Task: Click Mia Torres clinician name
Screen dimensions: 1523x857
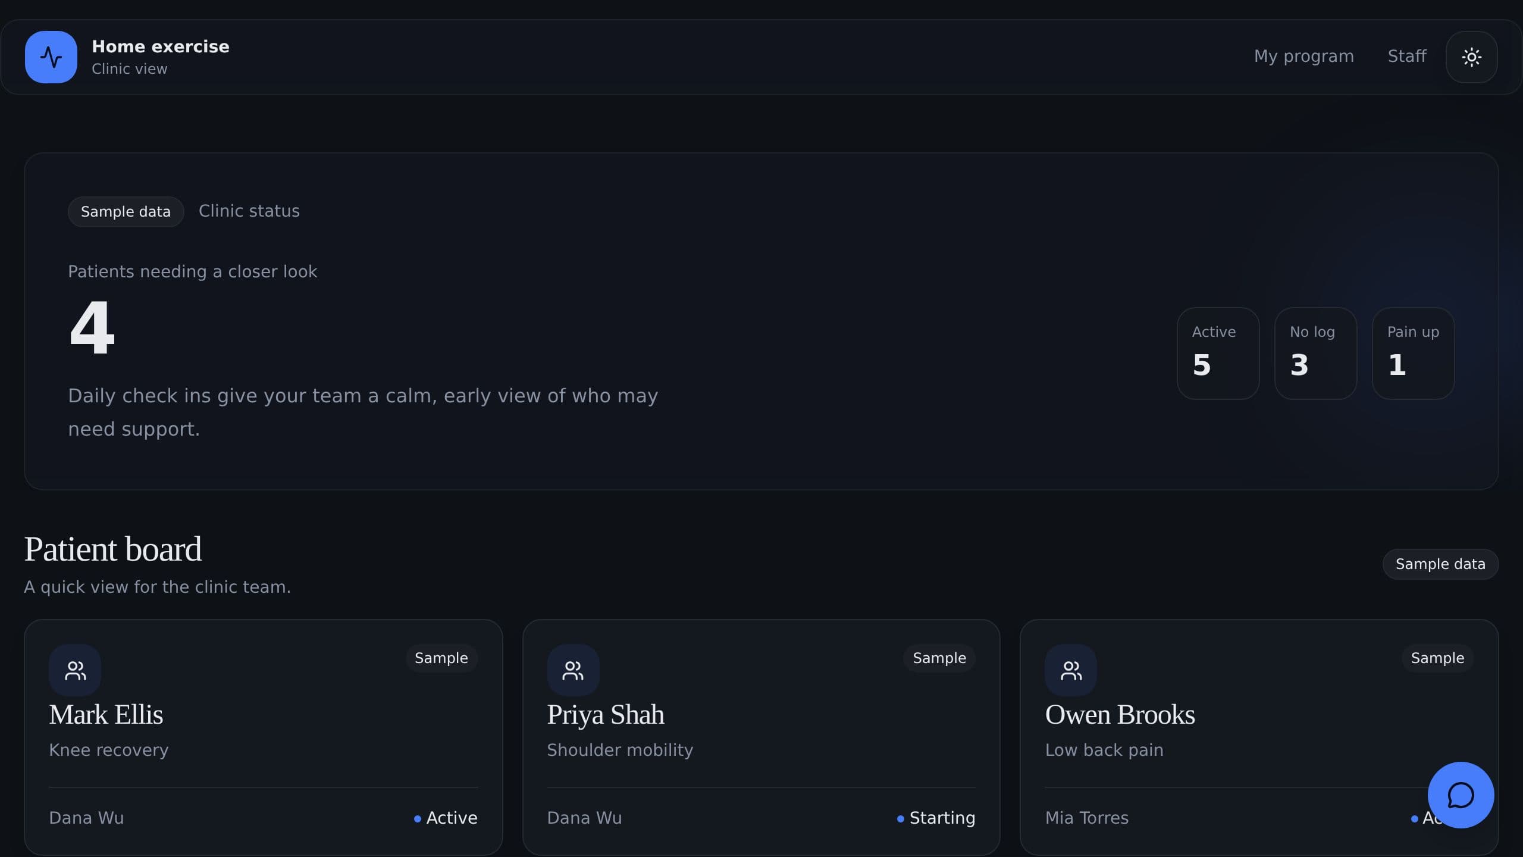Action: (1087, 818)
